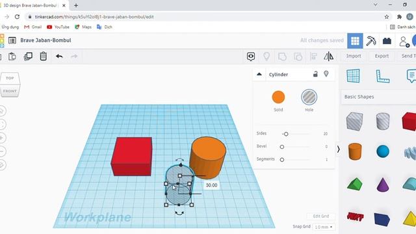Open the Basic Shapes category dropdown

[378, 97]
